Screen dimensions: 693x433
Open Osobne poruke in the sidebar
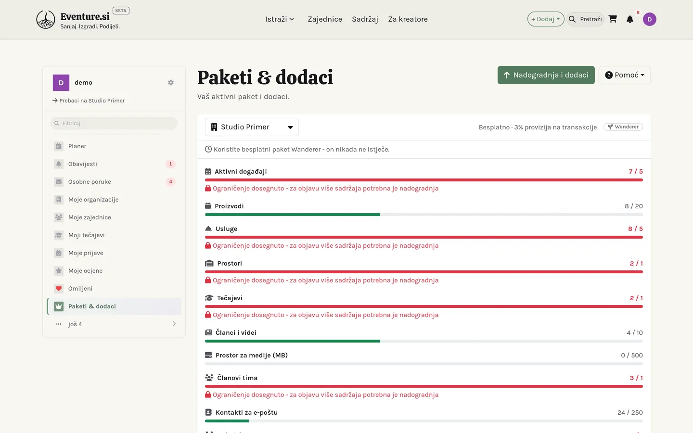click(115, 182)
